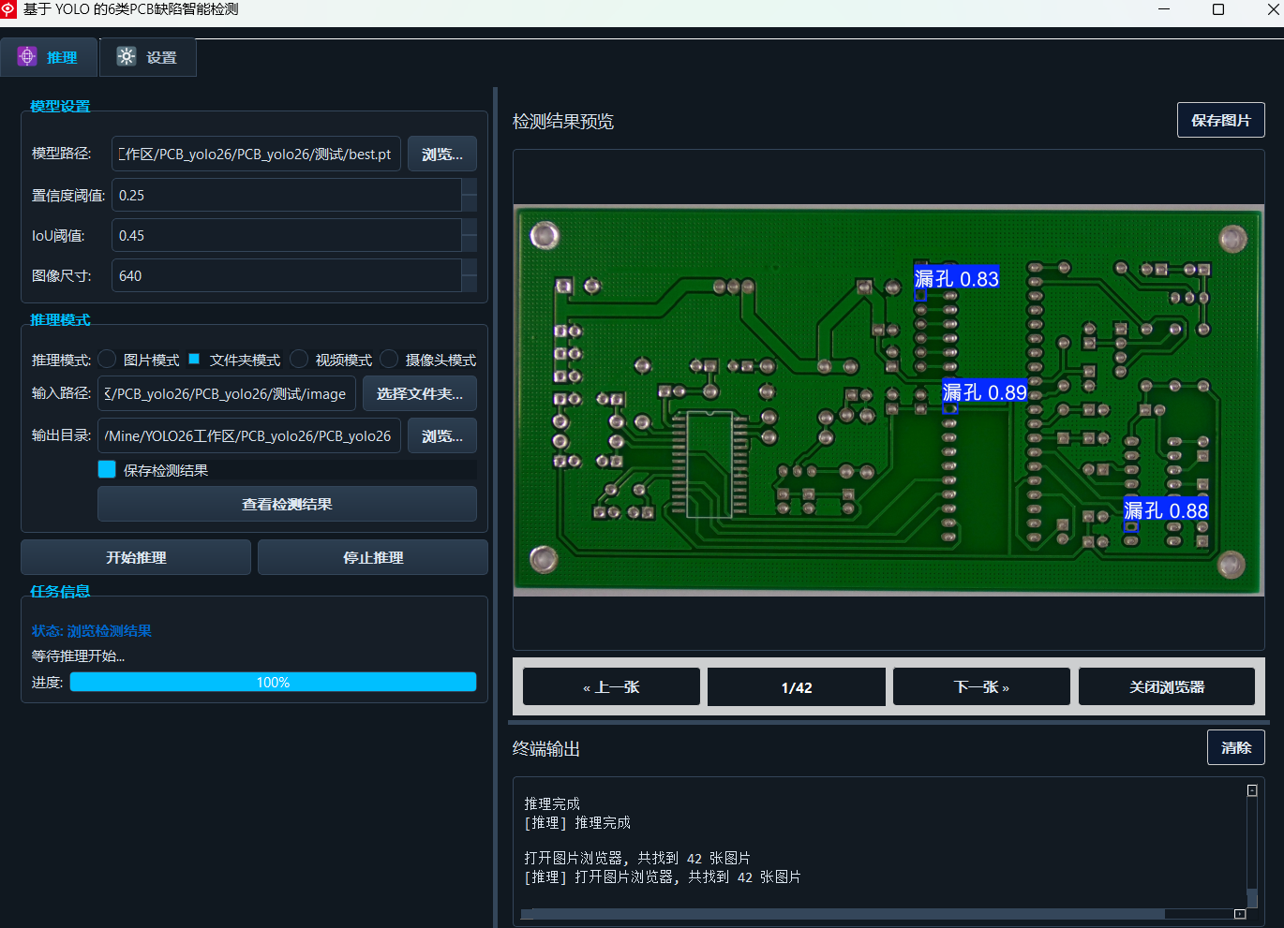1284x928 pixels.
Task: Click the 漏孔 0.89 detection label
Action: pyautogui.click(x=985, y=392)
